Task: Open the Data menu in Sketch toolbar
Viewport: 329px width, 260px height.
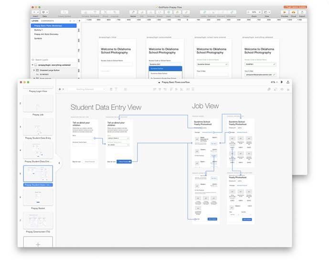Action: coord(45,12)
